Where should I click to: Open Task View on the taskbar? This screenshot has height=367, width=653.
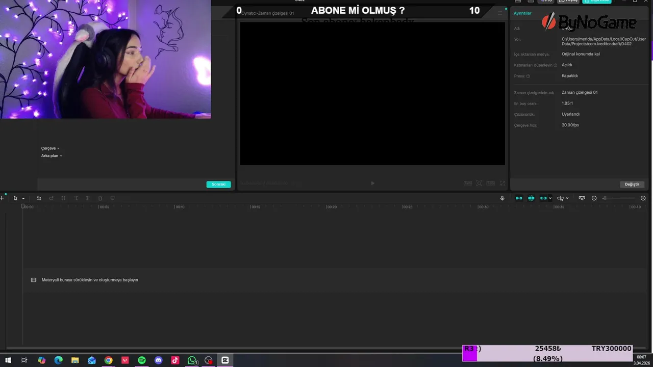tap(24, 360)
